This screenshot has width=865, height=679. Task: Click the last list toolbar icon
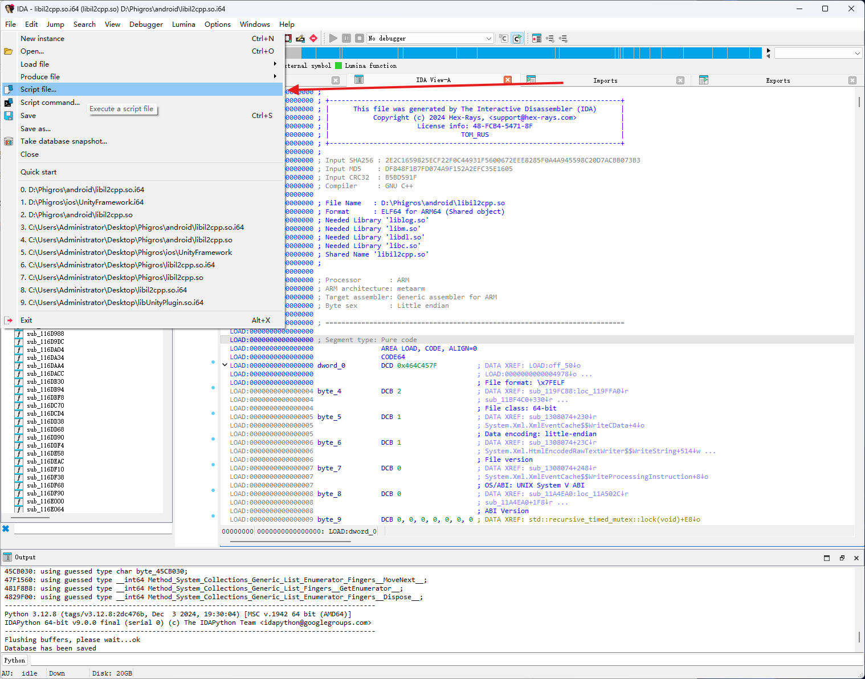[x=563, y=38]
